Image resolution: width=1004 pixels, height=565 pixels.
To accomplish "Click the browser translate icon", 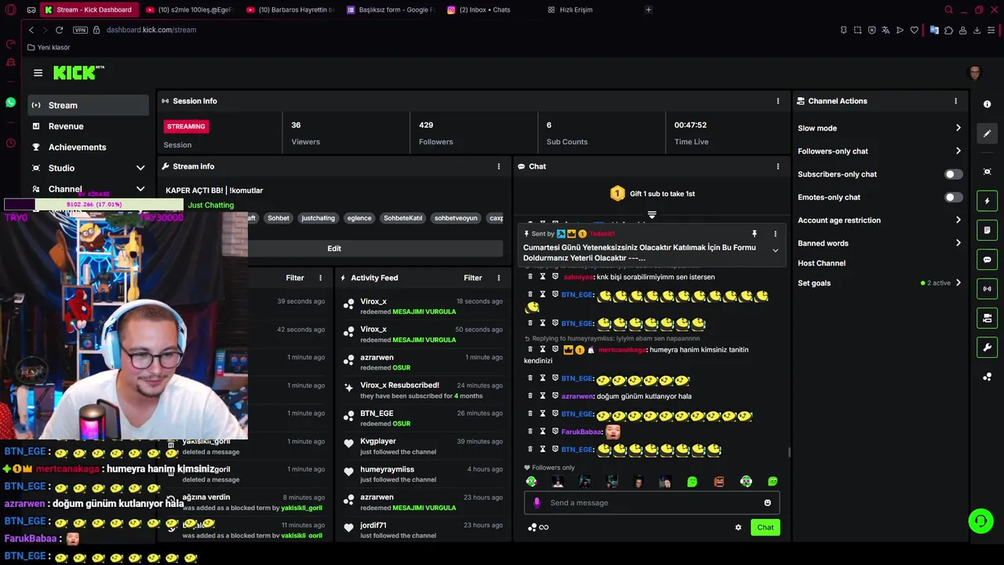I will click(886, 30).
